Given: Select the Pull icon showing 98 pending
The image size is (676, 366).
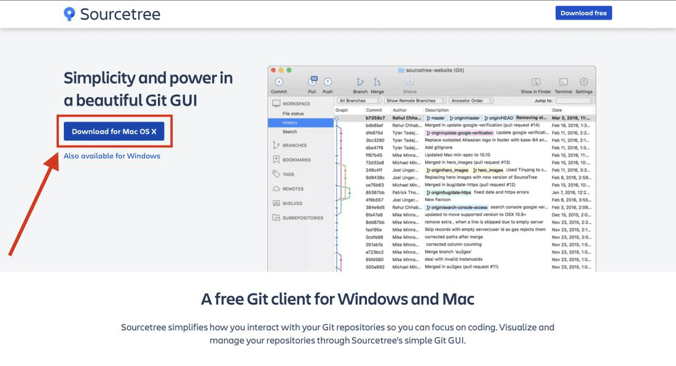Looking at the screenshot, I should click(313, 83).
